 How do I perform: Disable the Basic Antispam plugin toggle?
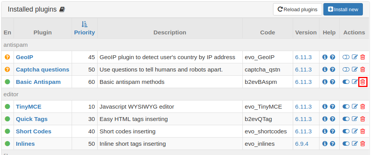click(346, 82)
